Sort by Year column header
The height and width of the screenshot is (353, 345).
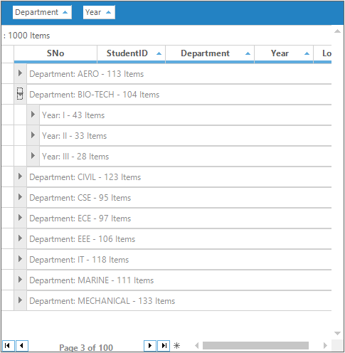click(x=284, y=53)
